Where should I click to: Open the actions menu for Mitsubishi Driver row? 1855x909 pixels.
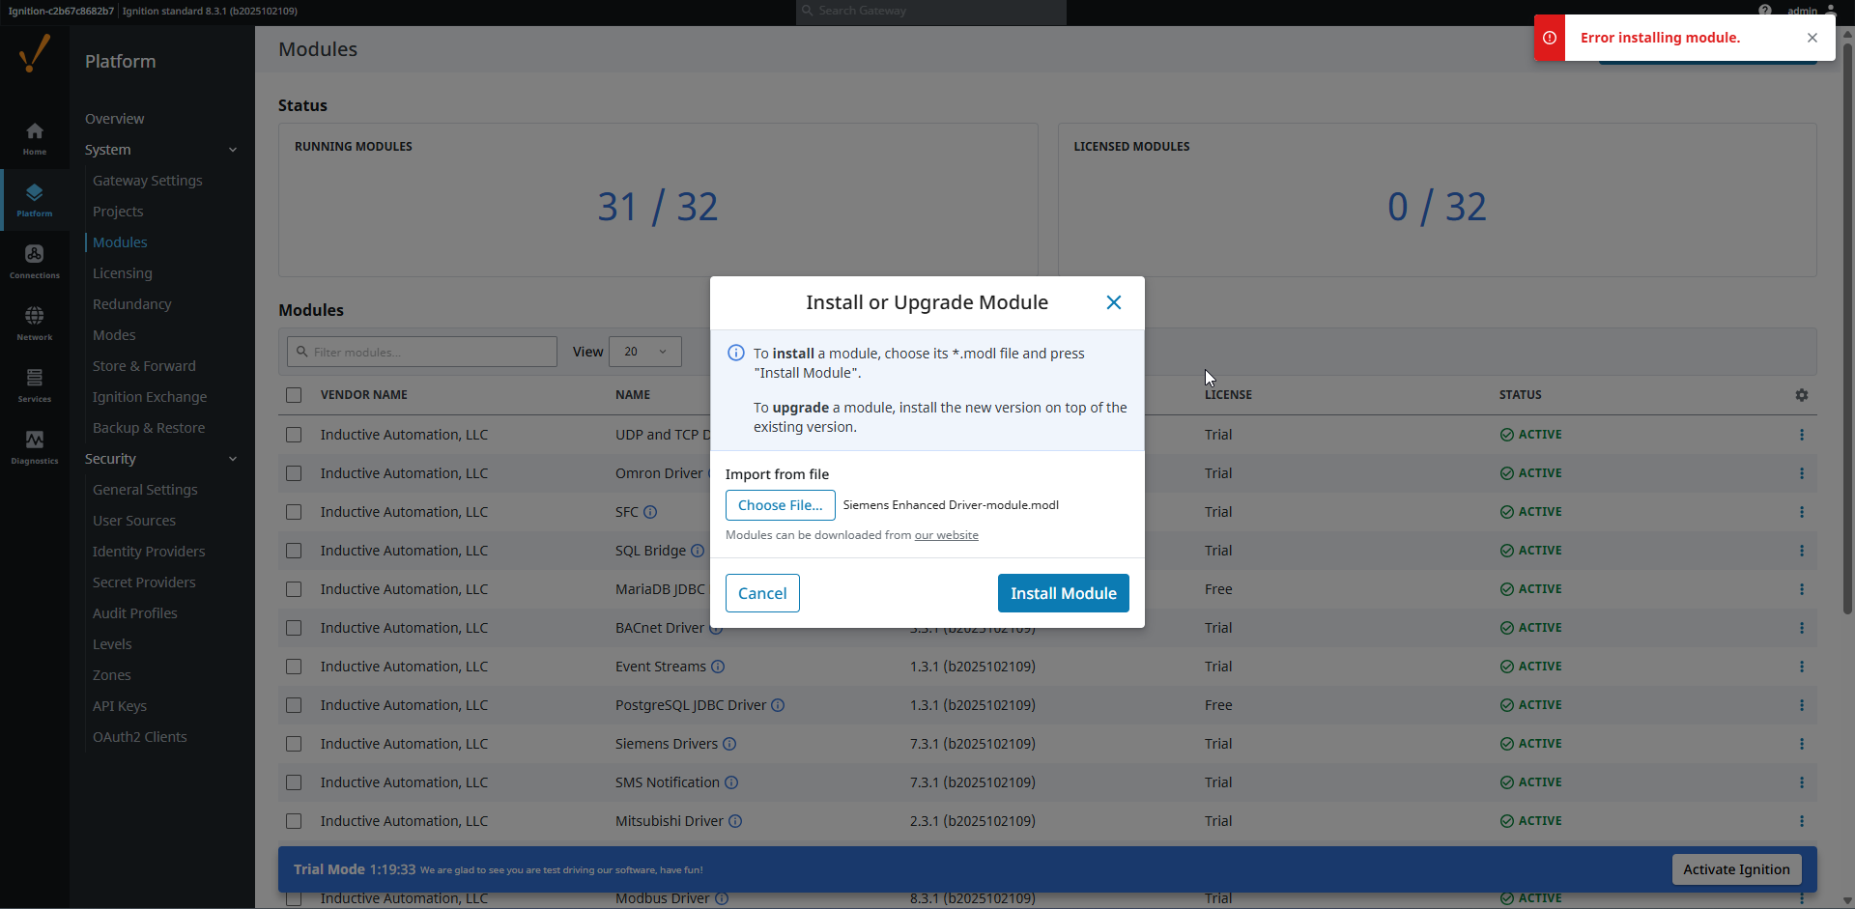[1802, 821]
